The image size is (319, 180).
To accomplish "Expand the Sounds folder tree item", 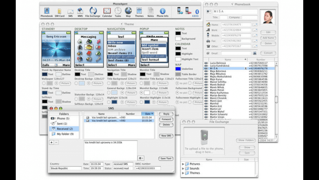I will 183,168.
